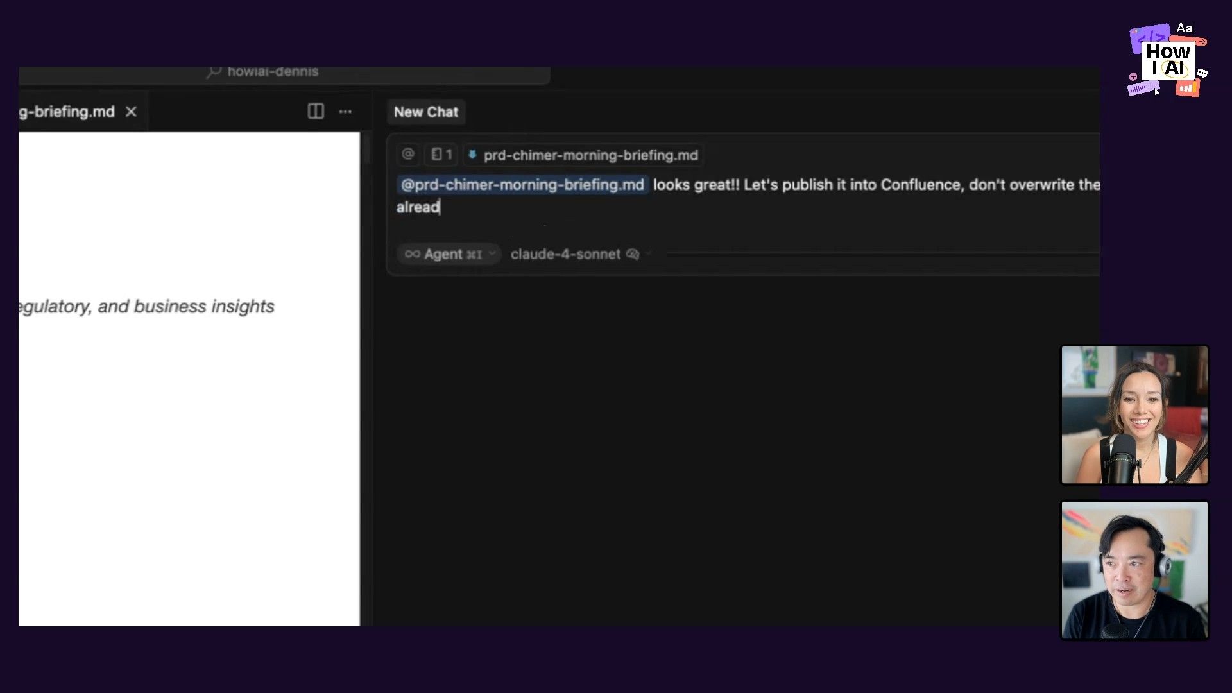The width and height of the screenshot is (1232, 693).
Task: Click the How I AI logo
Action: 1168,60
